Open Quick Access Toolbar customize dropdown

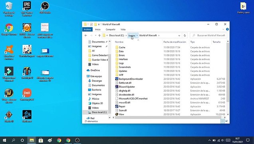coord(99,24)
